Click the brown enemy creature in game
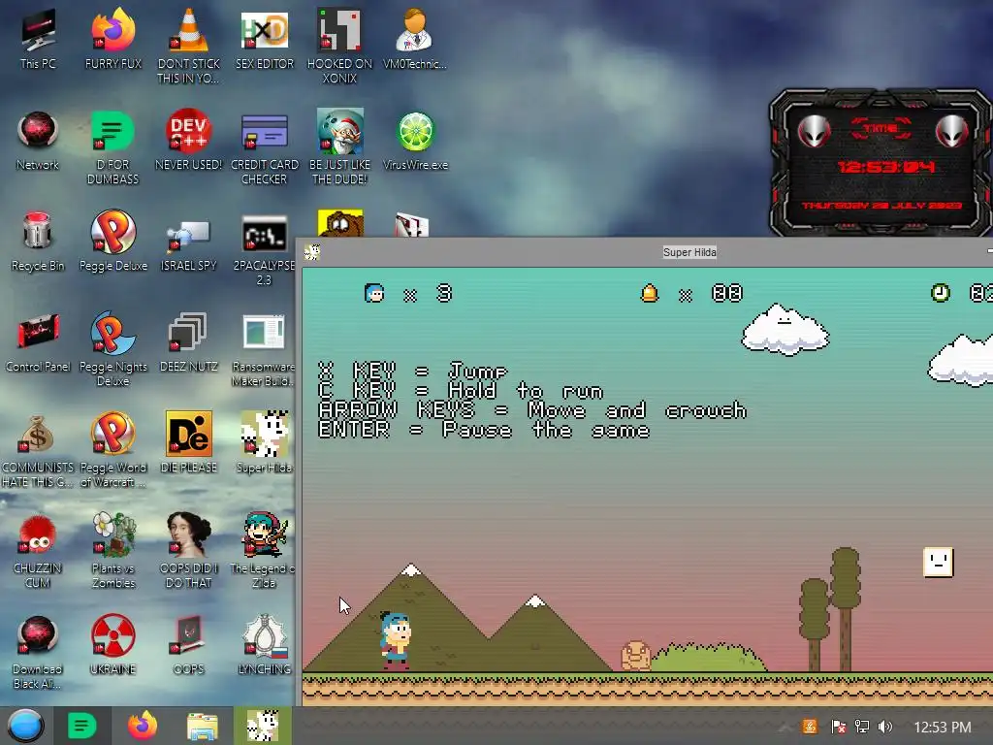 (x=636, y=656)
